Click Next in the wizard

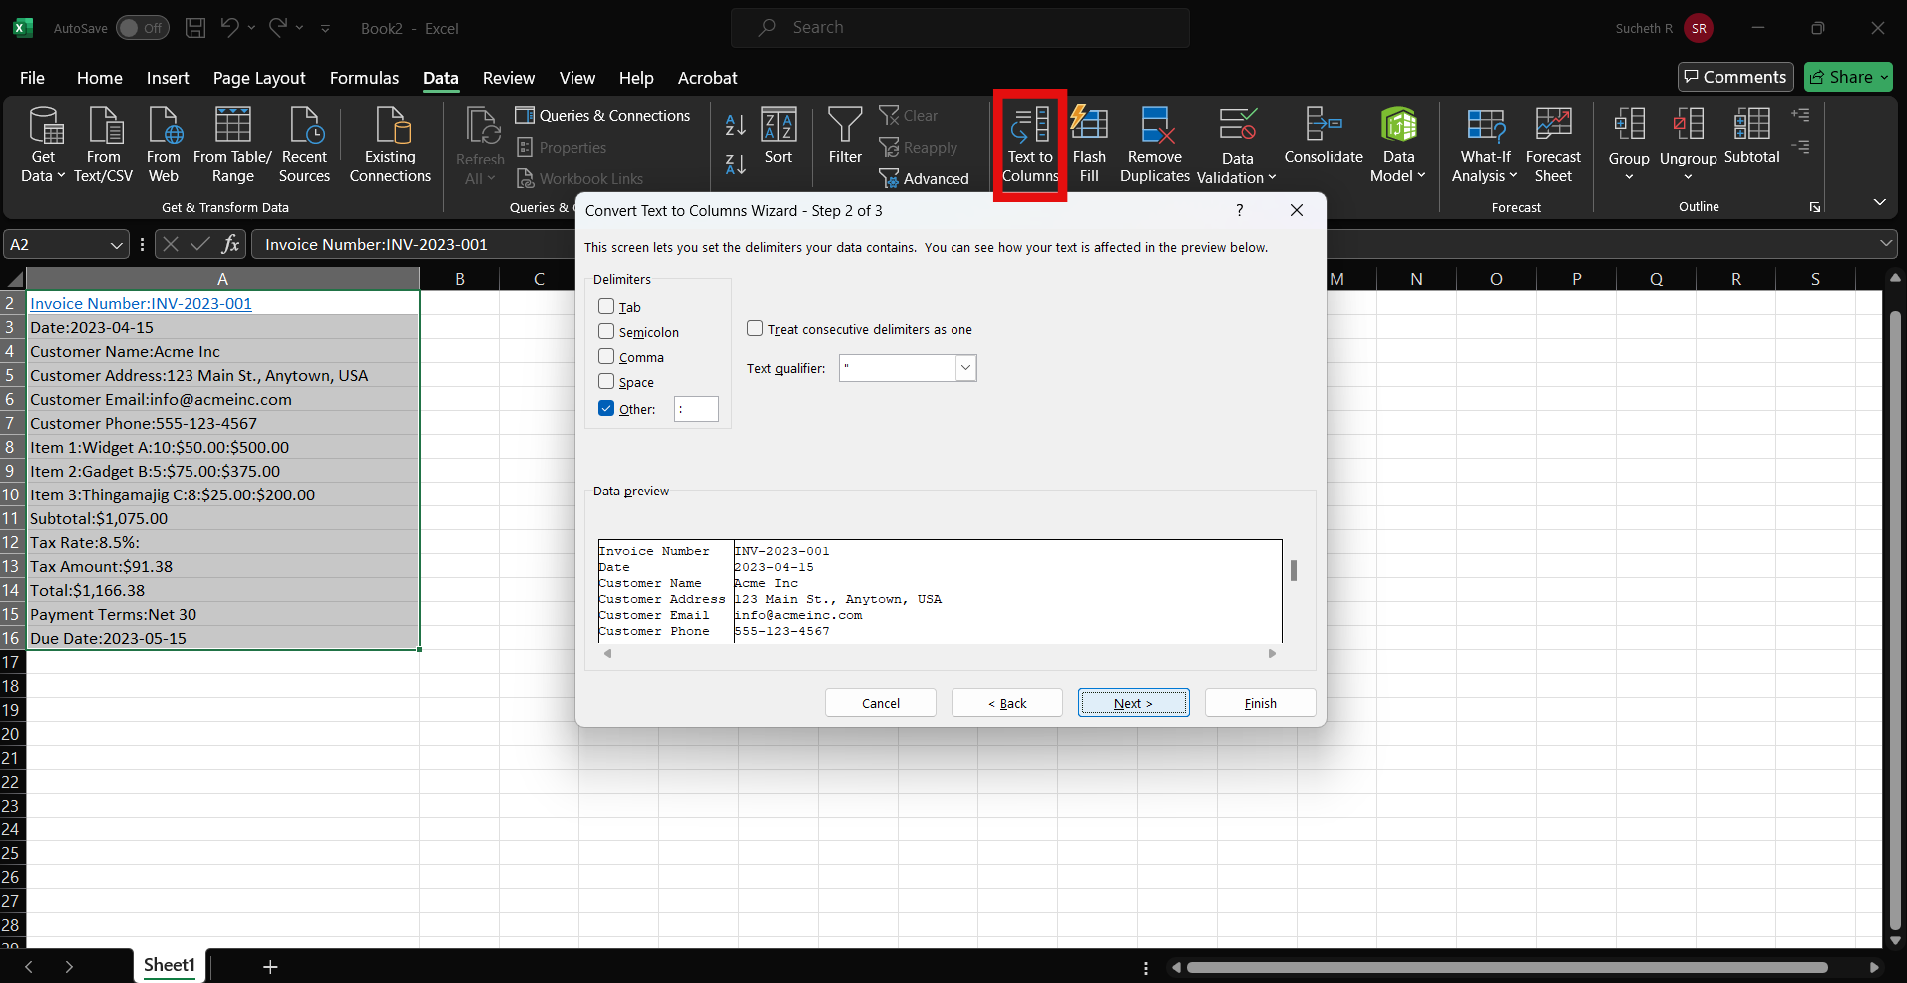point(1133,702)
